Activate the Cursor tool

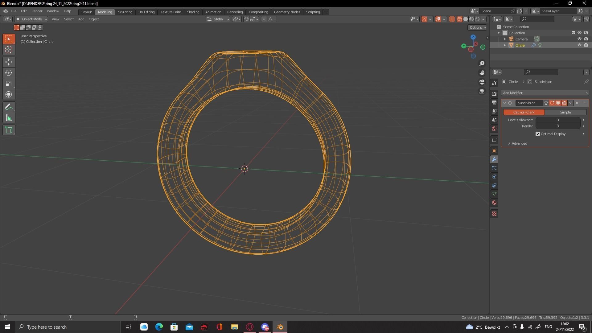pyautogui.click(x=9, y=50)
